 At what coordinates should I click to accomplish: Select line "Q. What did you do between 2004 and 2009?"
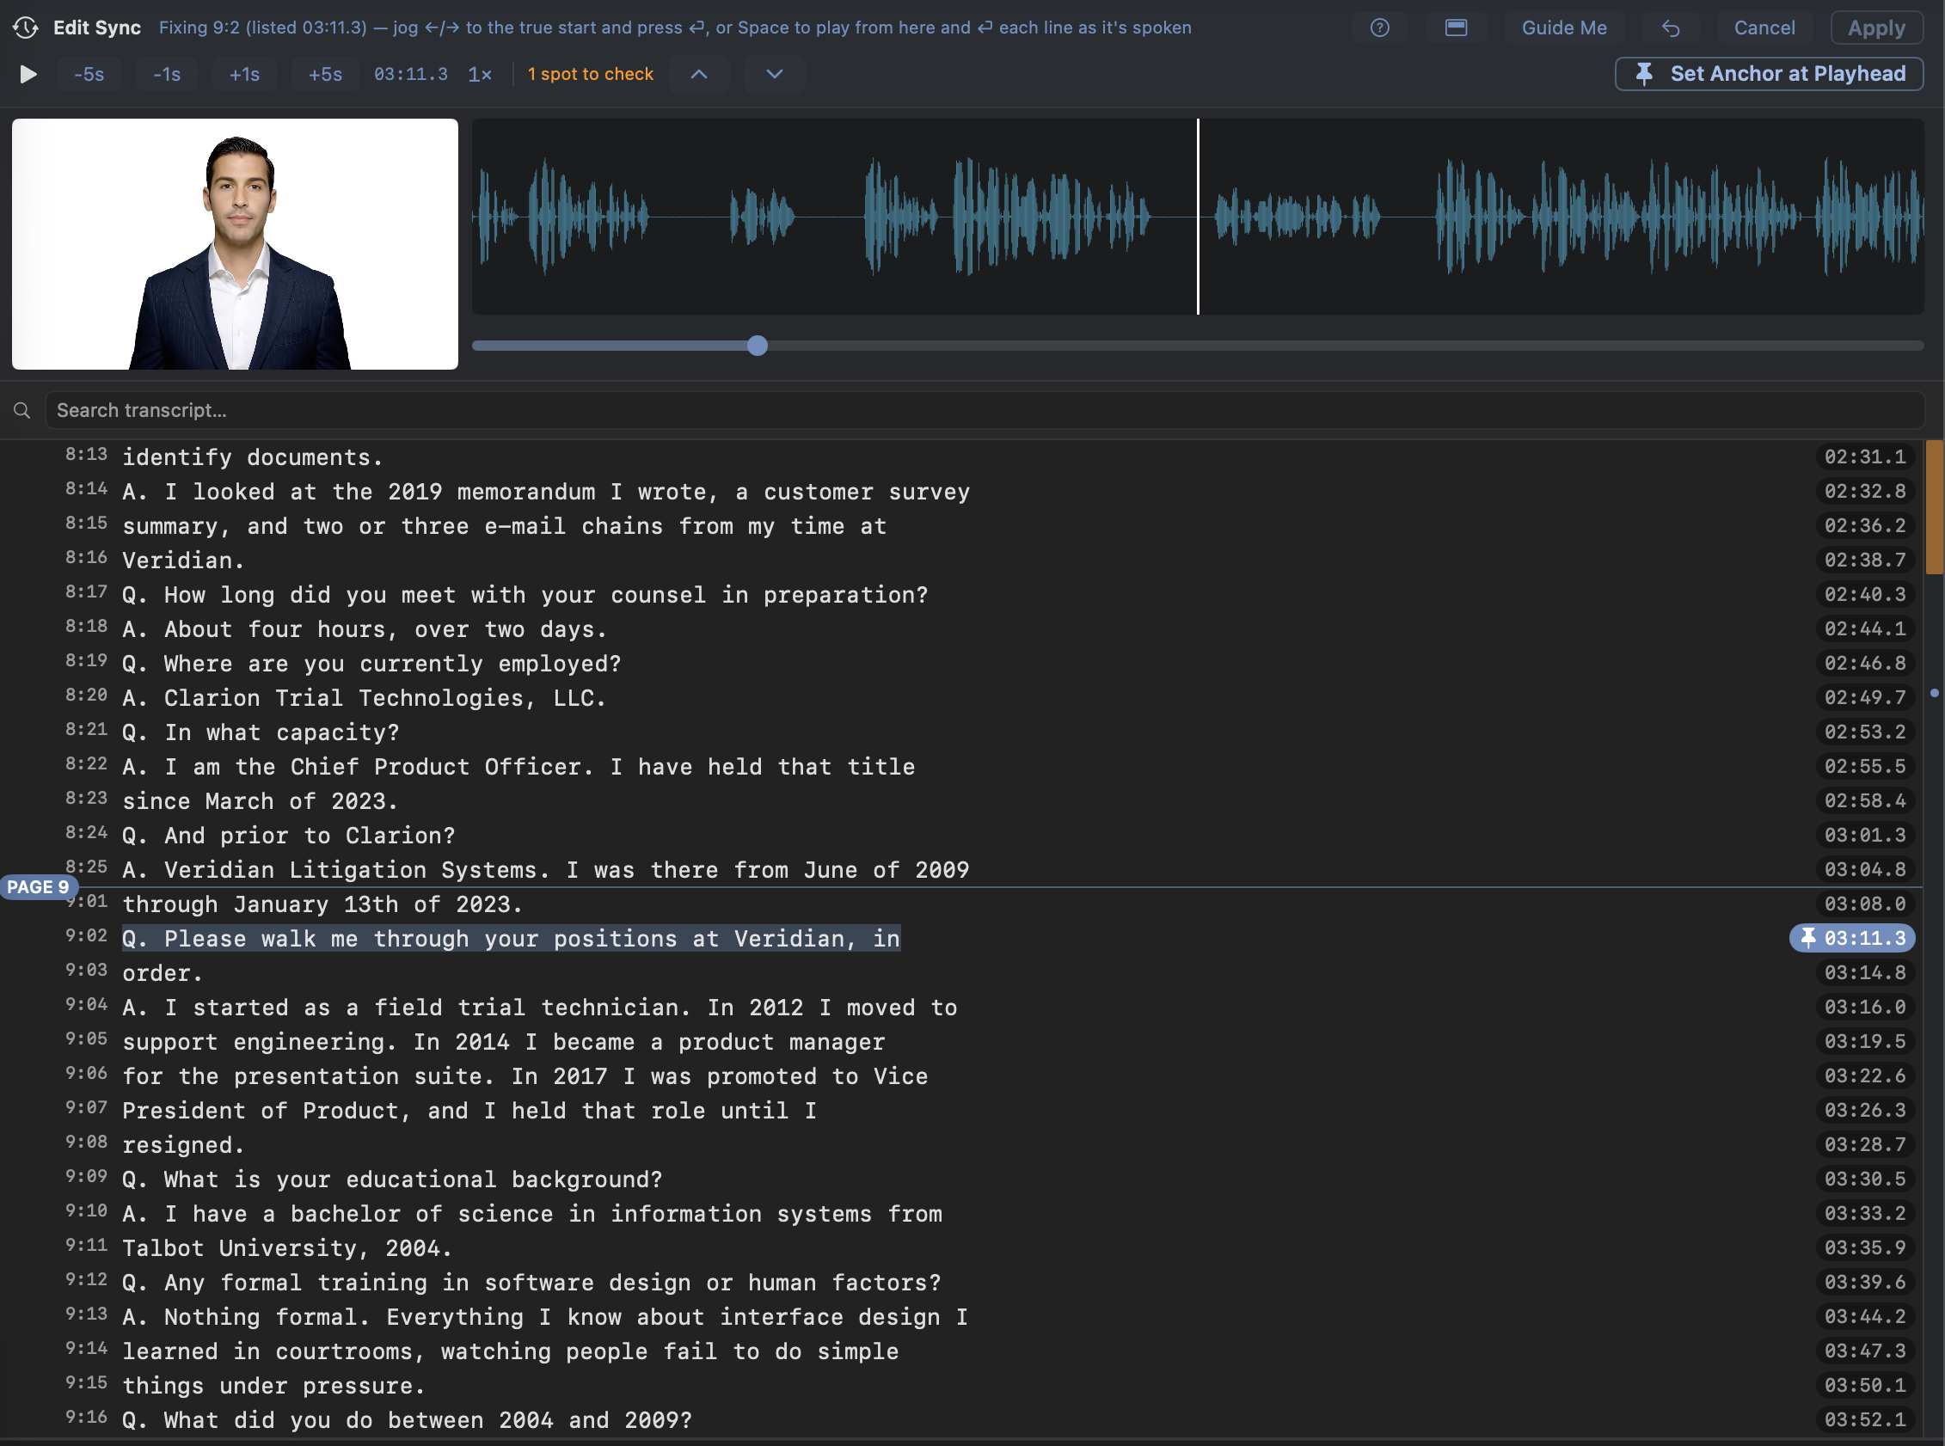pos(407,1419)
